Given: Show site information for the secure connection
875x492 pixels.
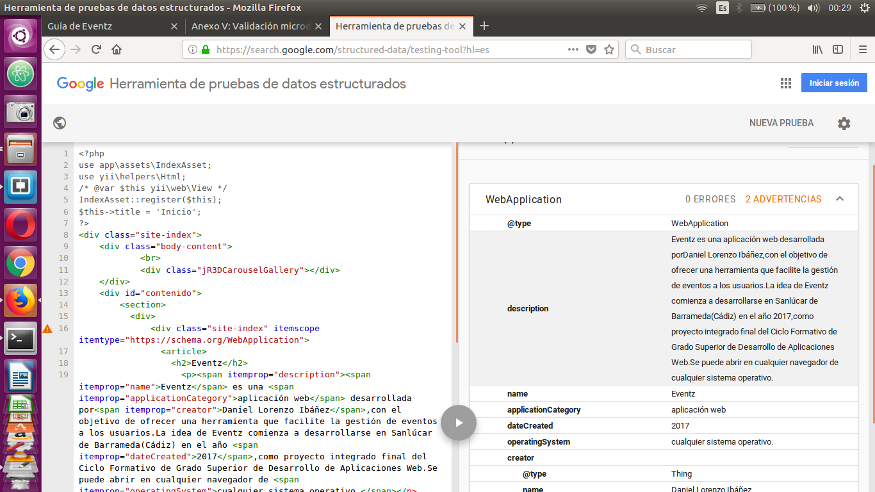Looking at the screenshot, I should [x=206, y=49].
